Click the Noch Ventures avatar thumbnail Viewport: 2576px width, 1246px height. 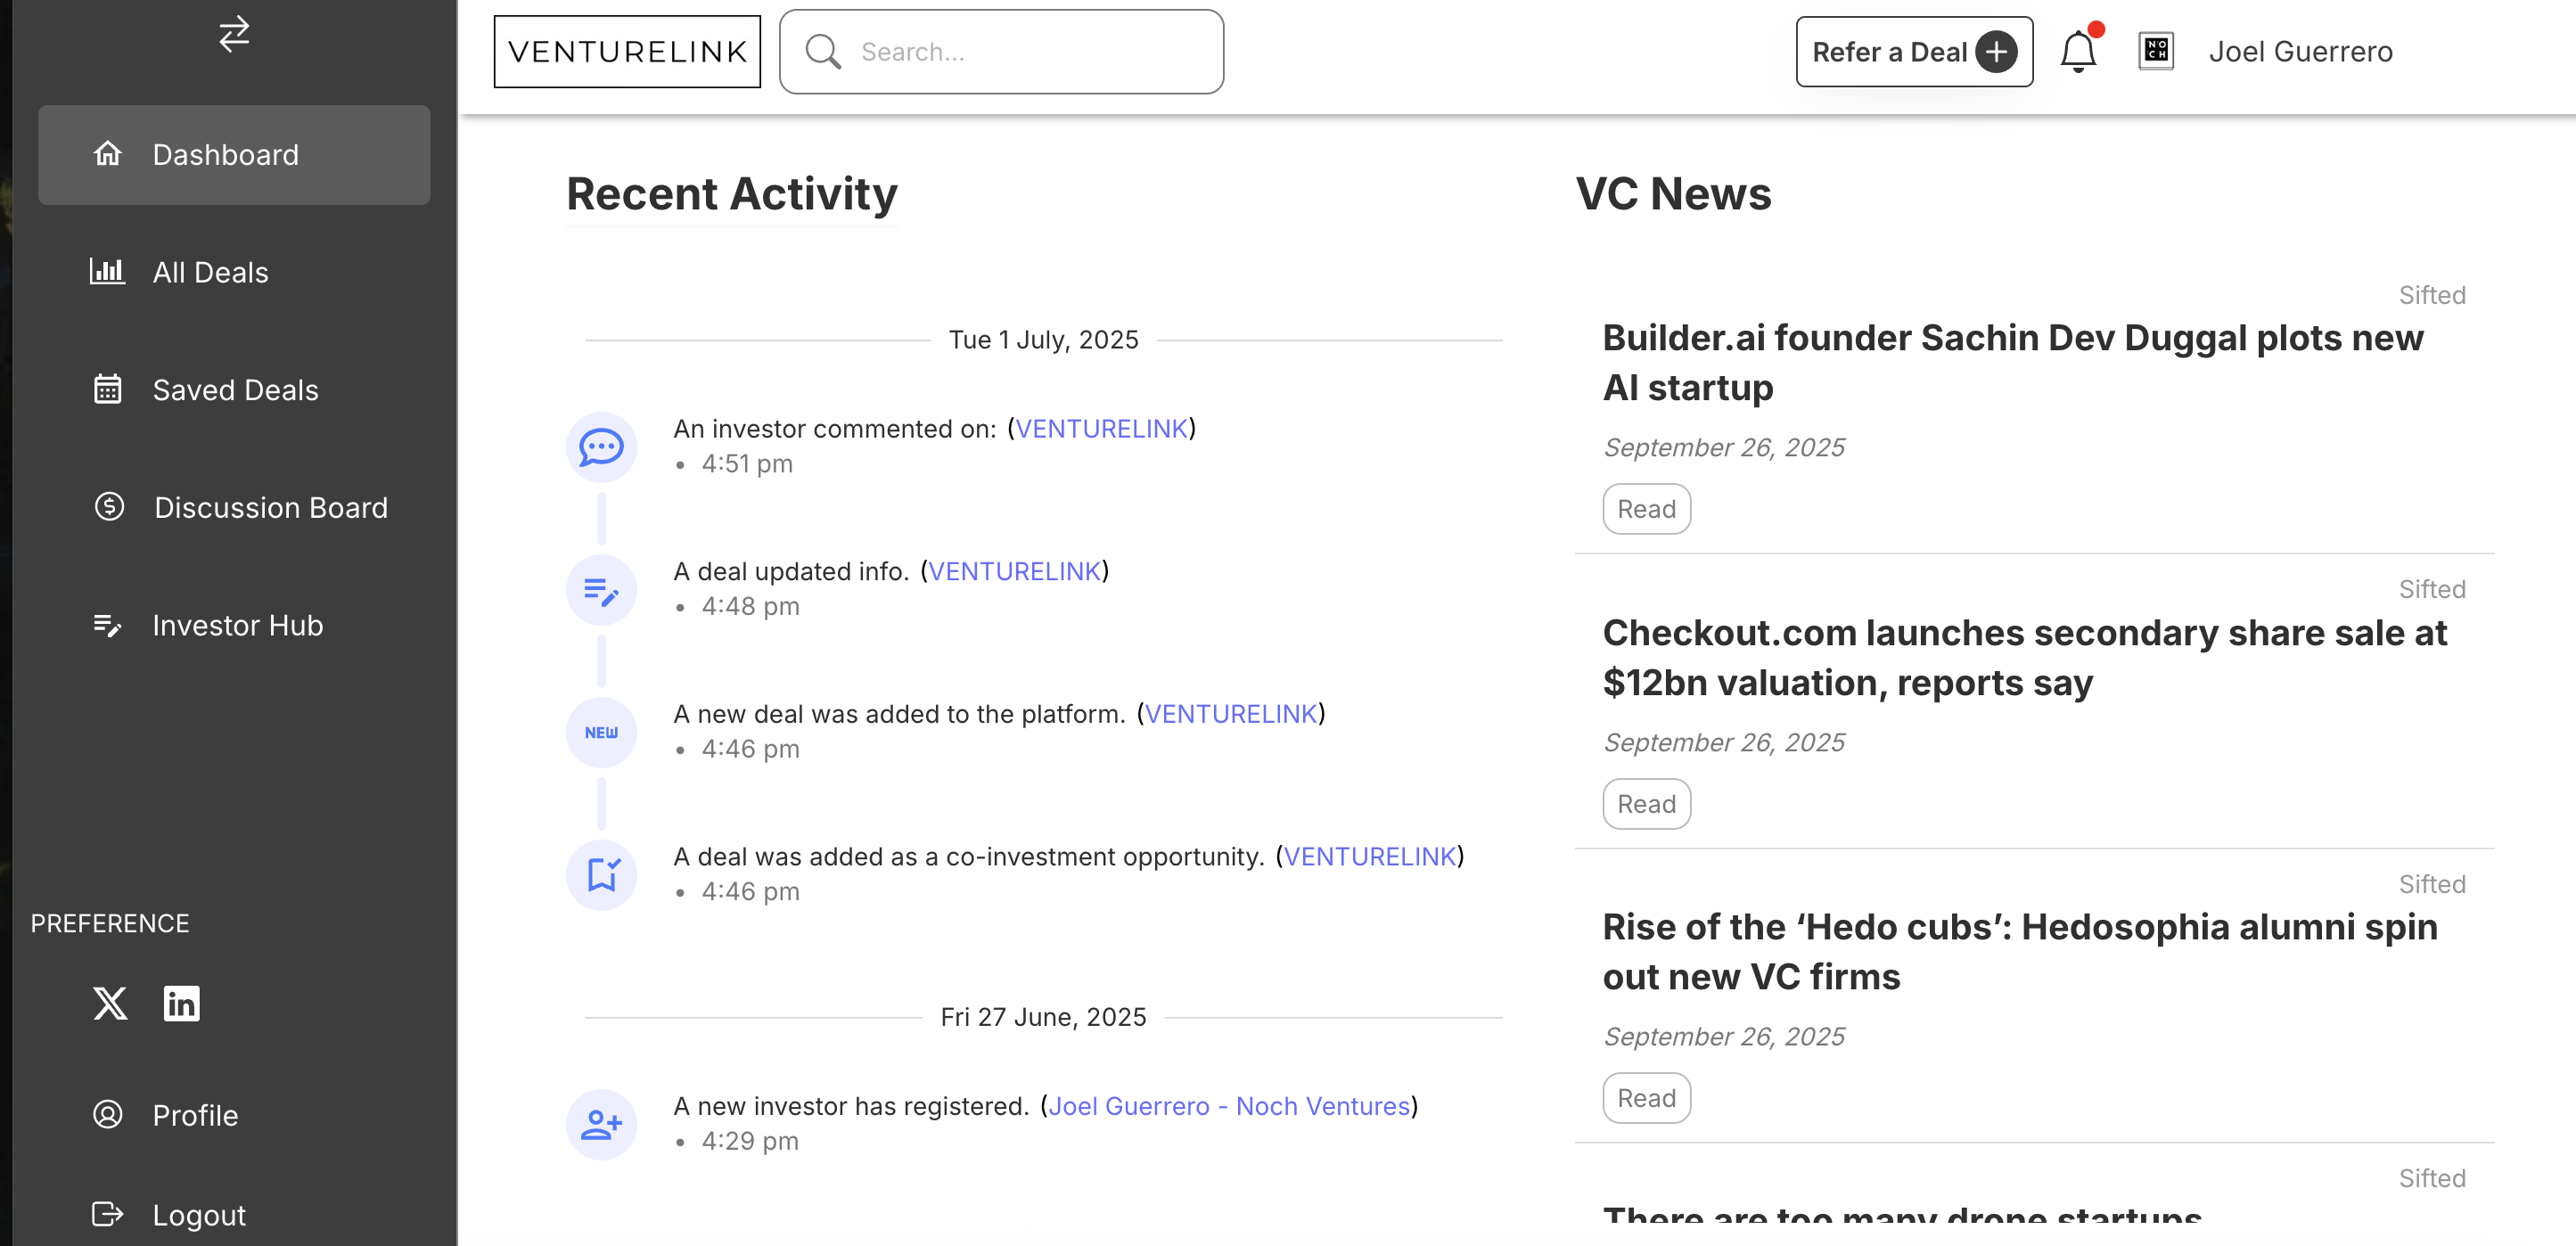(x=2155, y=51)
